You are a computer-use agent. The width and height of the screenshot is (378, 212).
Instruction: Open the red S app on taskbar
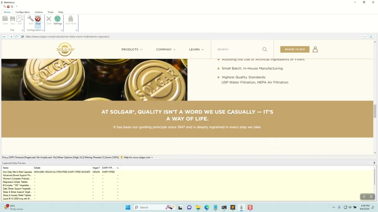tap(250, 207)
